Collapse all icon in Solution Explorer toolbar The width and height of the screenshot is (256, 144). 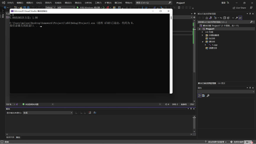click(225, 18)
